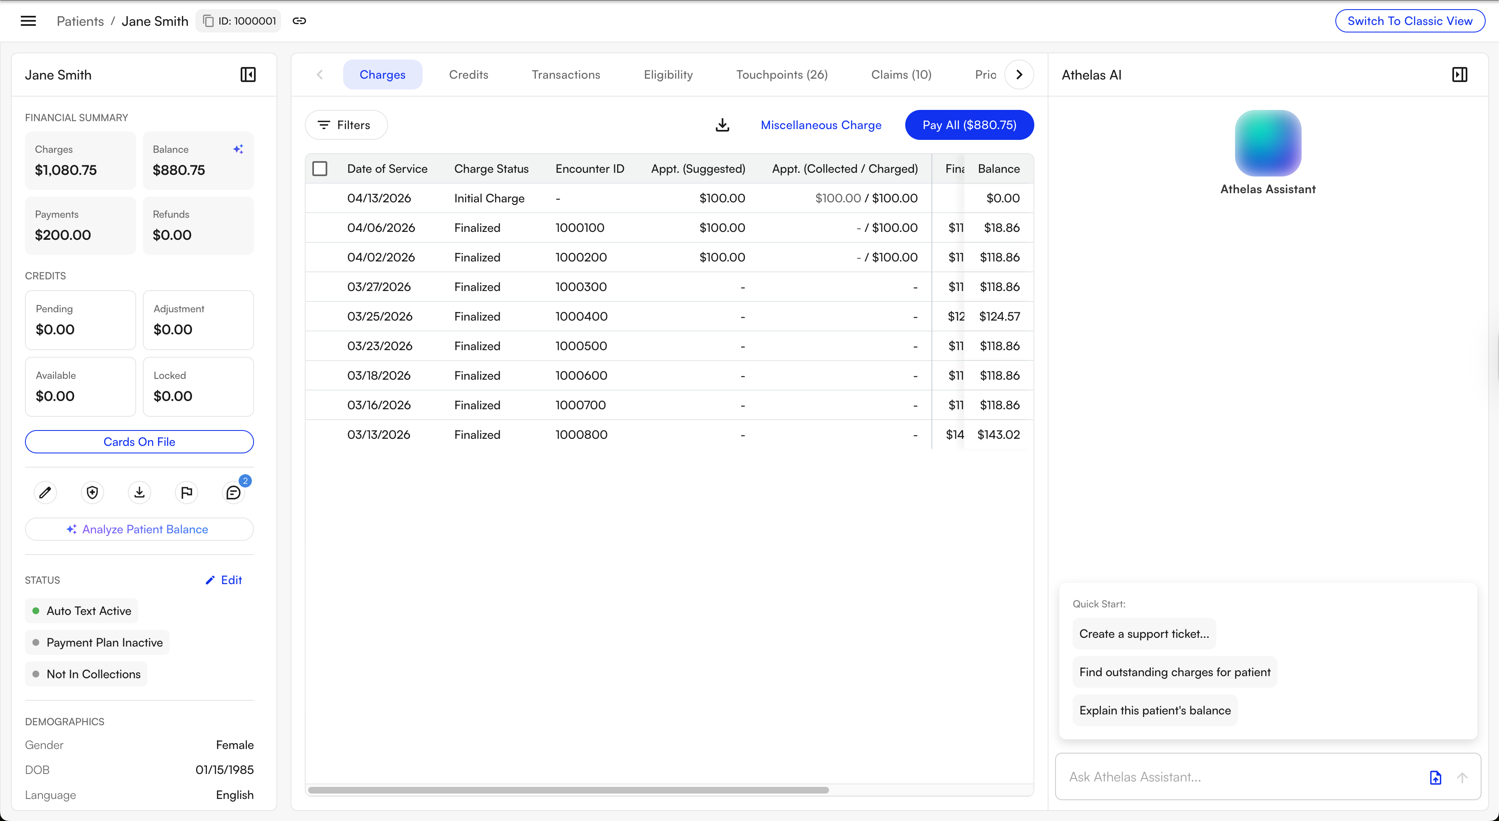Viewport: 1499px width, 821px height.
Task: Click the export download icon above charges table
Action: (x=722, y=124)
